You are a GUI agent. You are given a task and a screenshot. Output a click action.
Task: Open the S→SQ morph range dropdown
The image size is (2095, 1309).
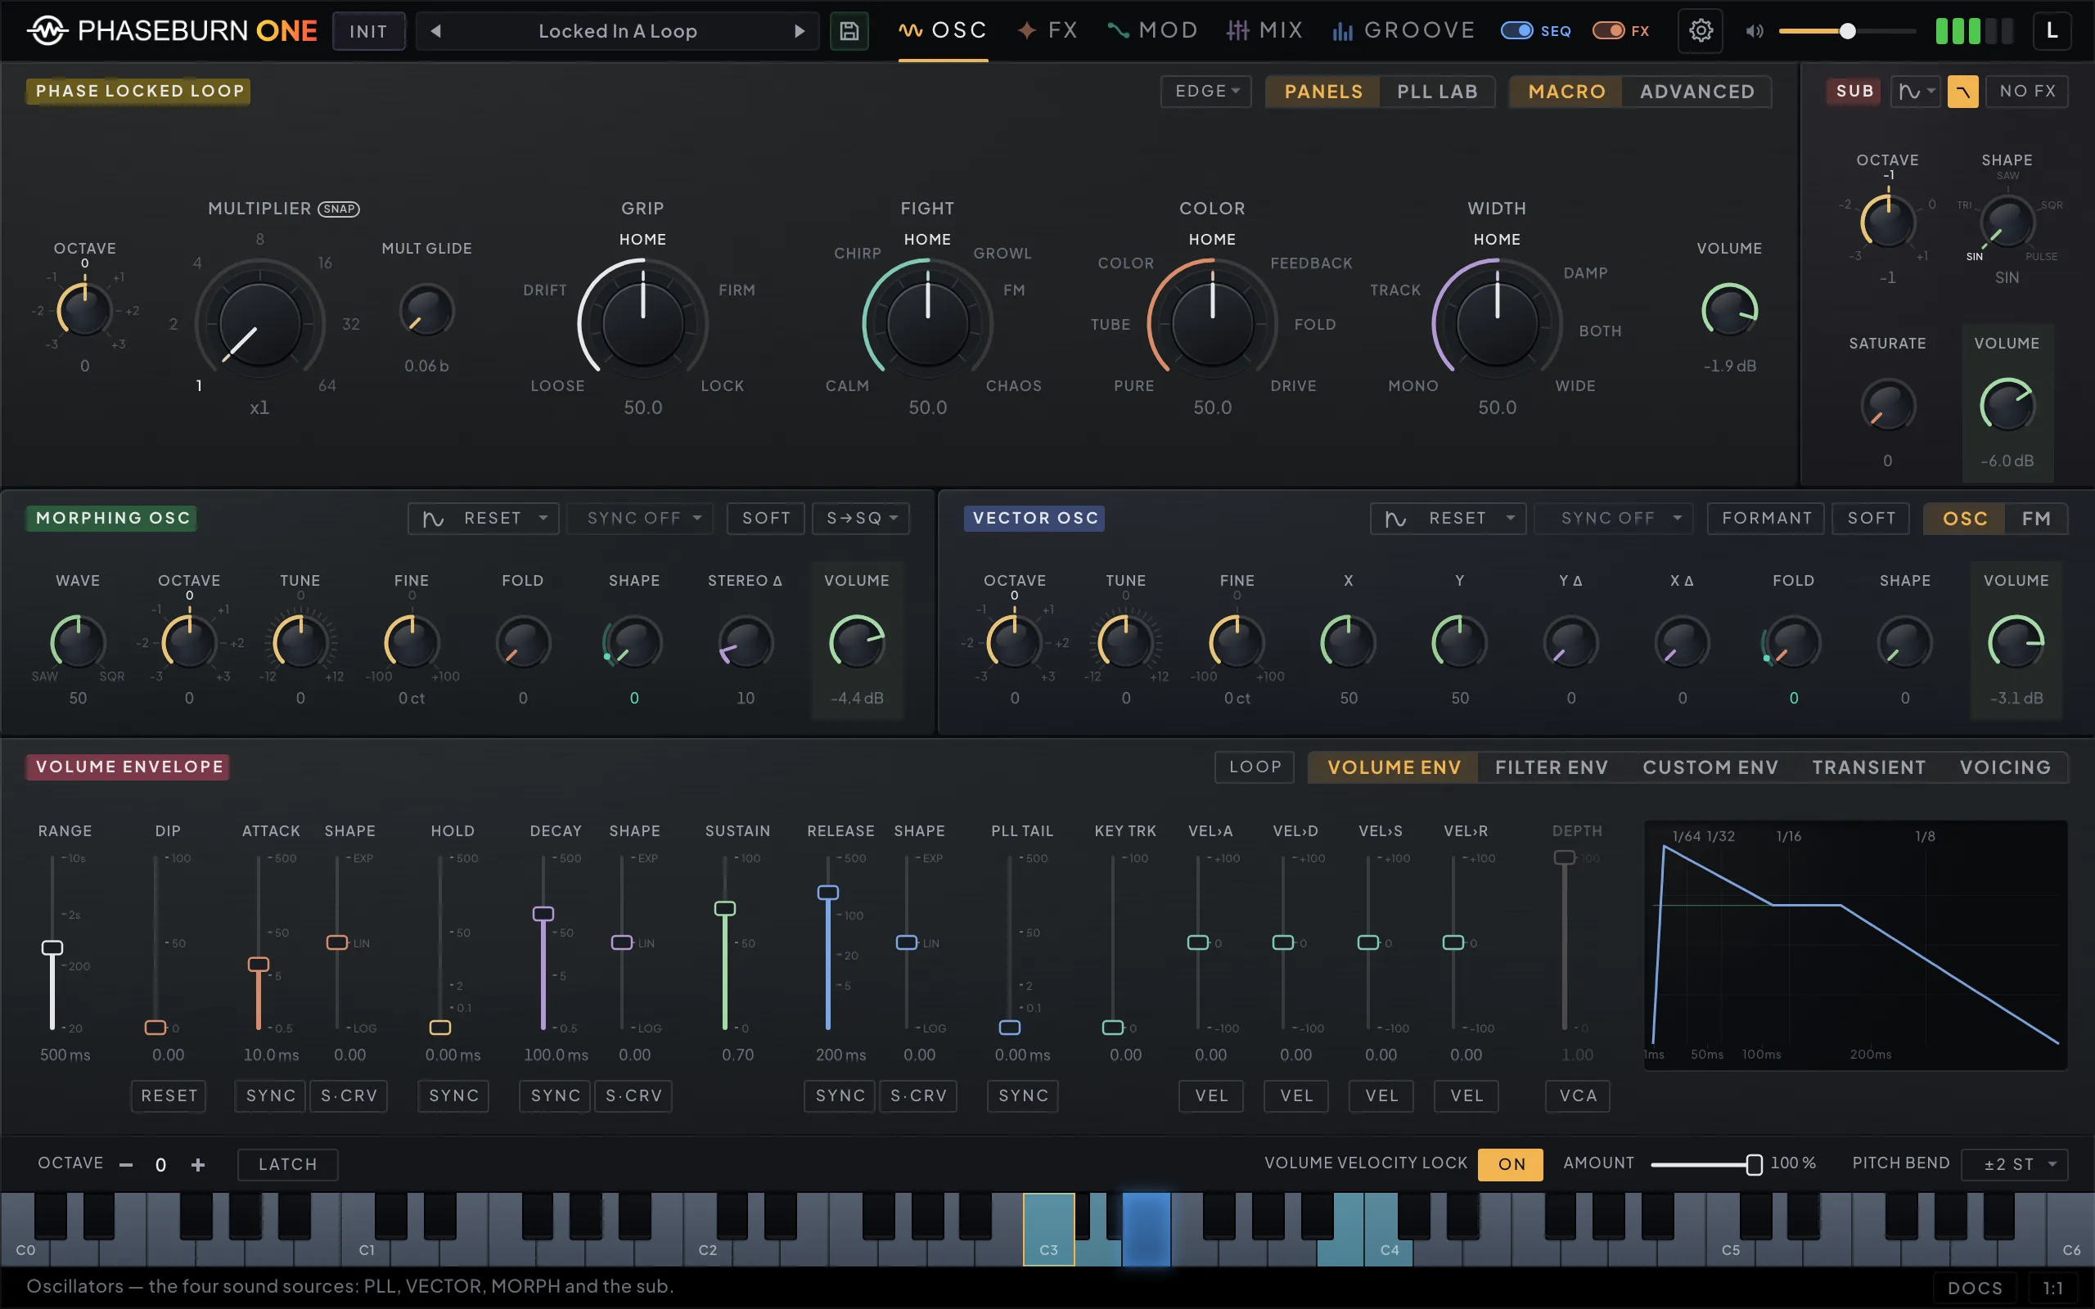click(x=862, y=519)
